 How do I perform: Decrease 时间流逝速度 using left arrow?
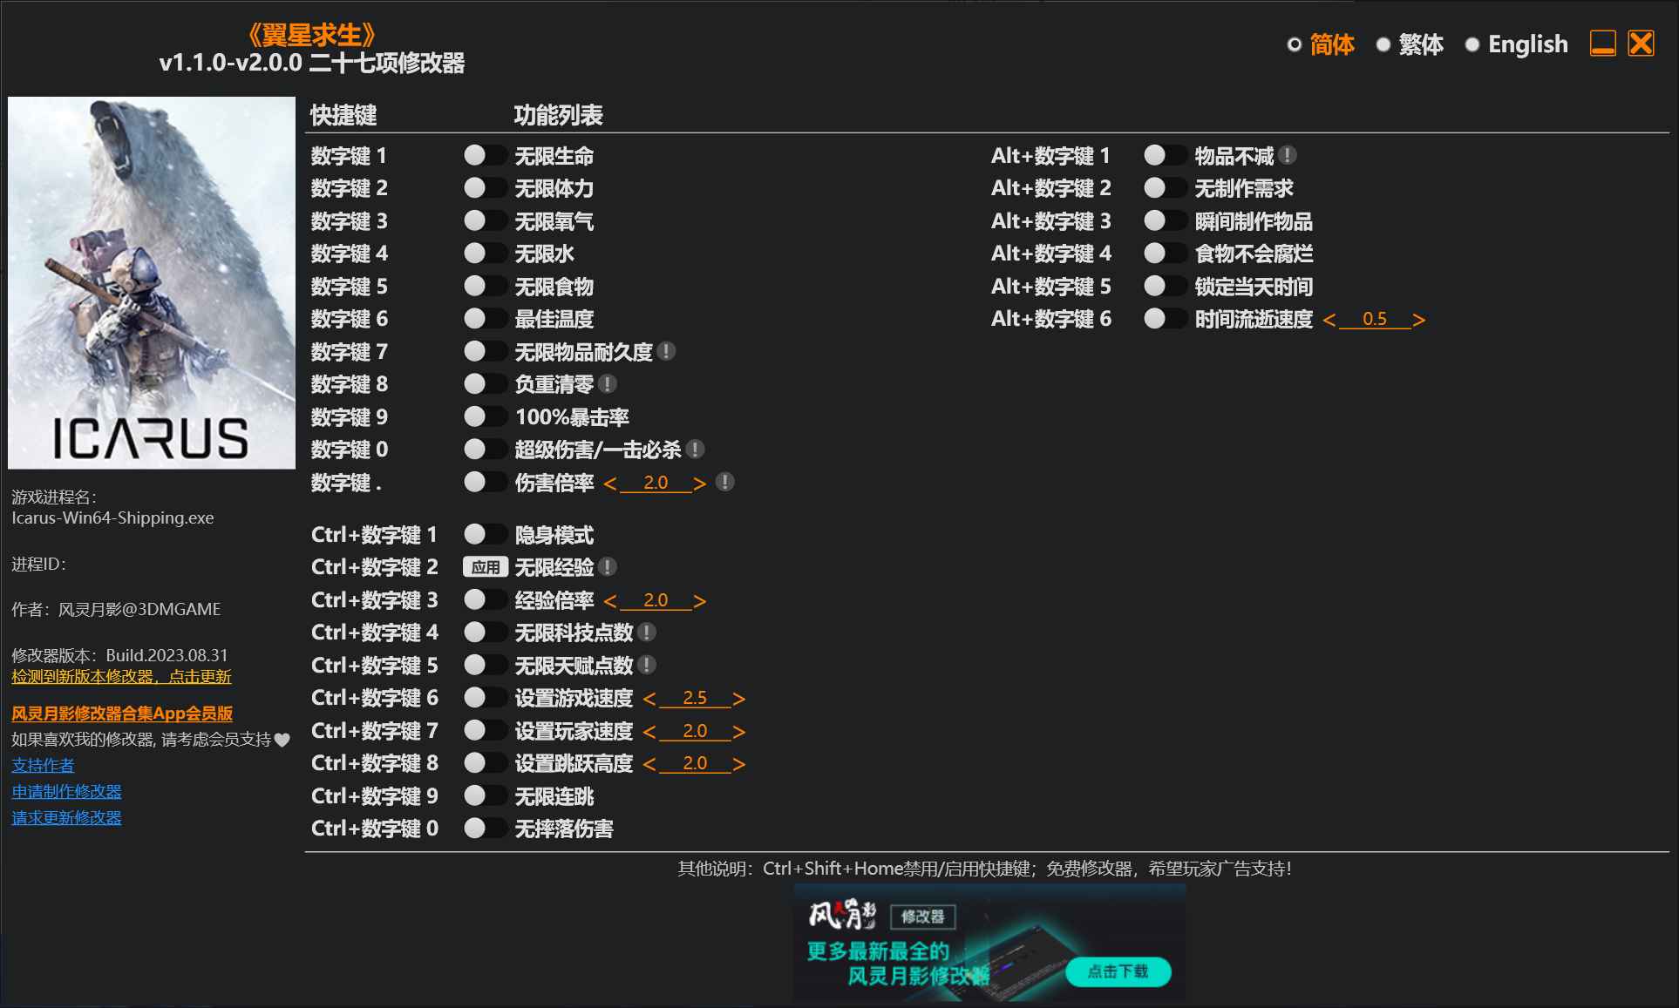click(x=1331, y=319)
